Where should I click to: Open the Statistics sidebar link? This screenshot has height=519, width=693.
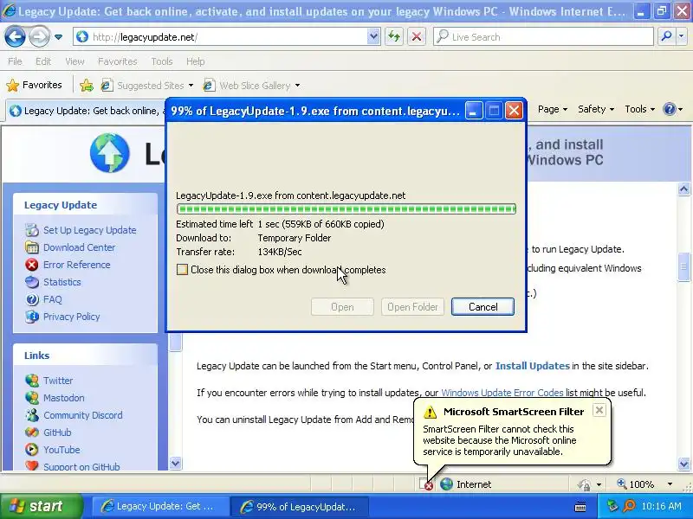point(62,282)
